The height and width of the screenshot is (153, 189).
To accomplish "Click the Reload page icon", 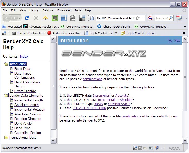I will (x=27, y=18).
